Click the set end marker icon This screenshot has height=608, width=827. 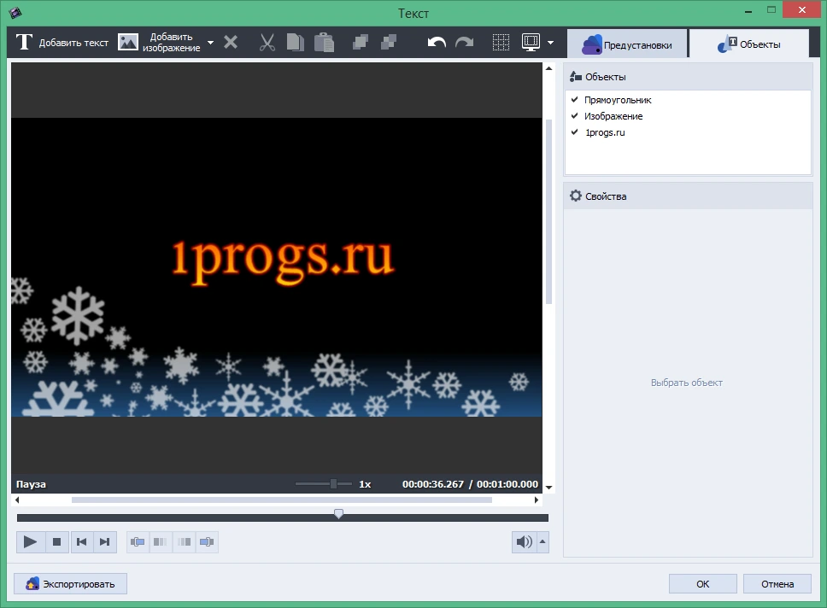[207, 541]
